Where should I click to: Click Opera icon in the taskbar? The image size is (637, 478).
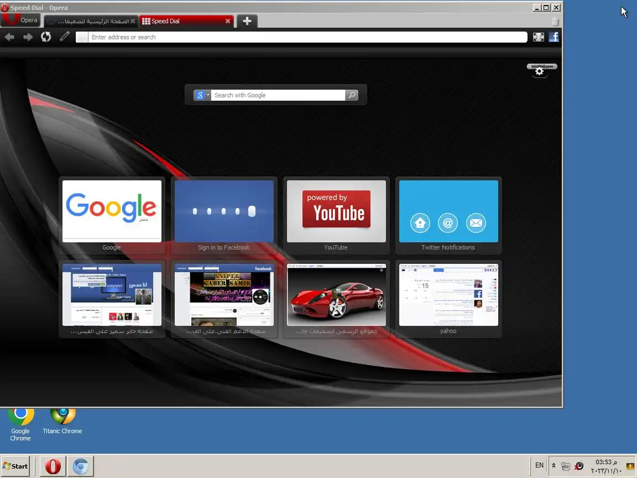coord(53,466)
